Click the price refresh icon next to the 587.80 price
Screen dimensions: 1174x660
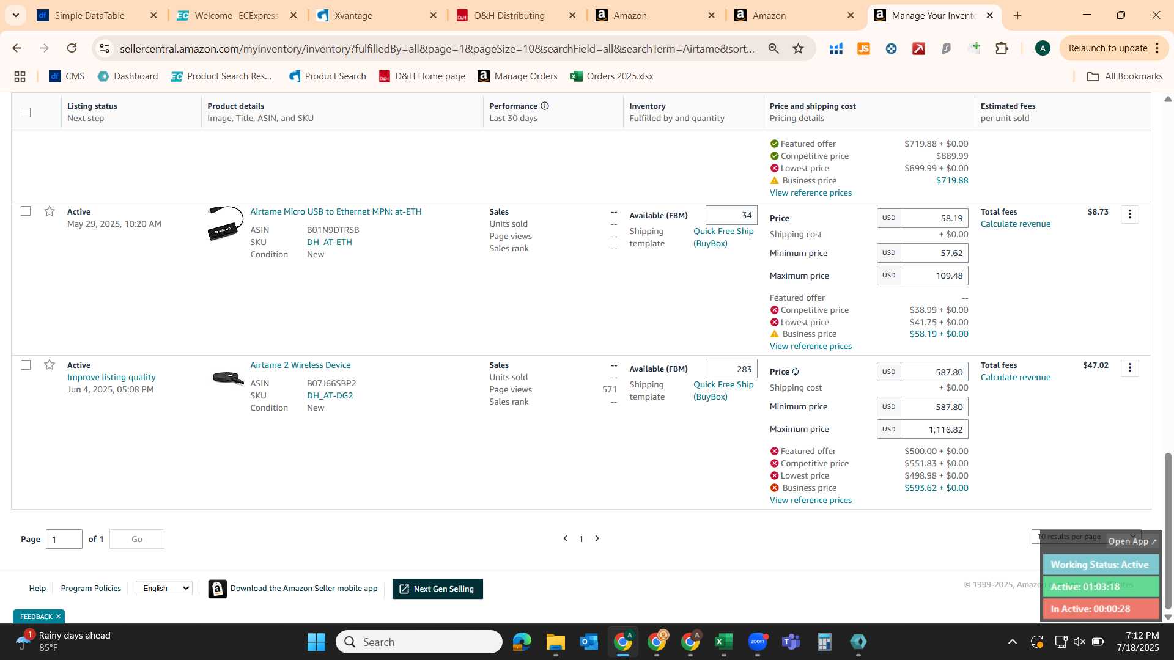(x=796, y=372)
